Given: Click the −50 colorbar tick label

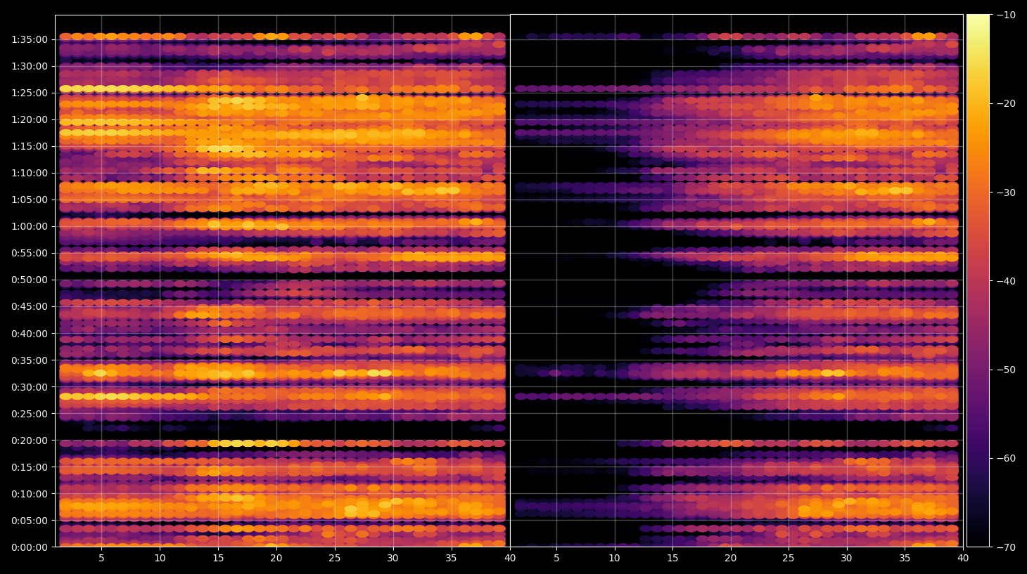Looking at the screenshot, I should (1006, 370).
